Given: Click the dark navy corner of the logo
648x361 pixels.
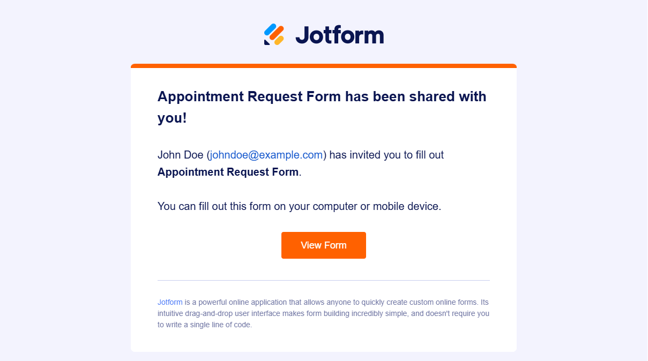Looking at the screenshot, I should click(267, 42).
